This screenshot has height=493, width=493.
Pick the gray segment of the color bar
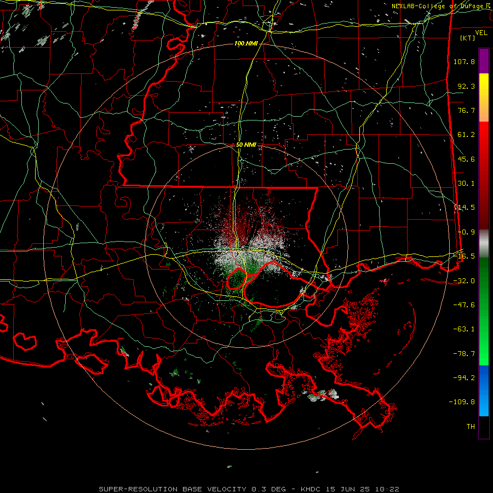point(484,243)
